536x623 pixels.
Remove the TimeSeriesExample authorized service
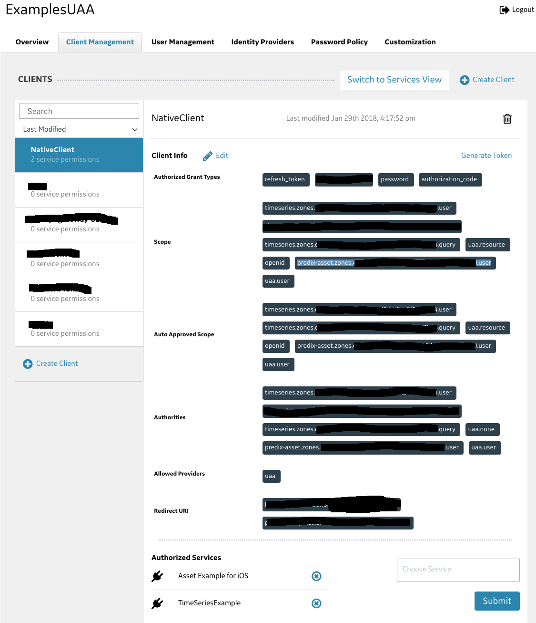[x=316, y=603]
